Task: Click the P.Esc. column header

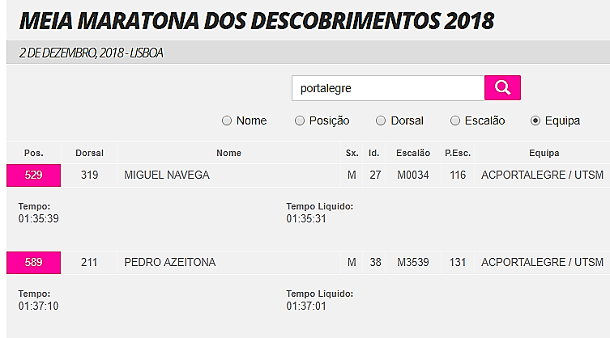Action: (458, 153)
